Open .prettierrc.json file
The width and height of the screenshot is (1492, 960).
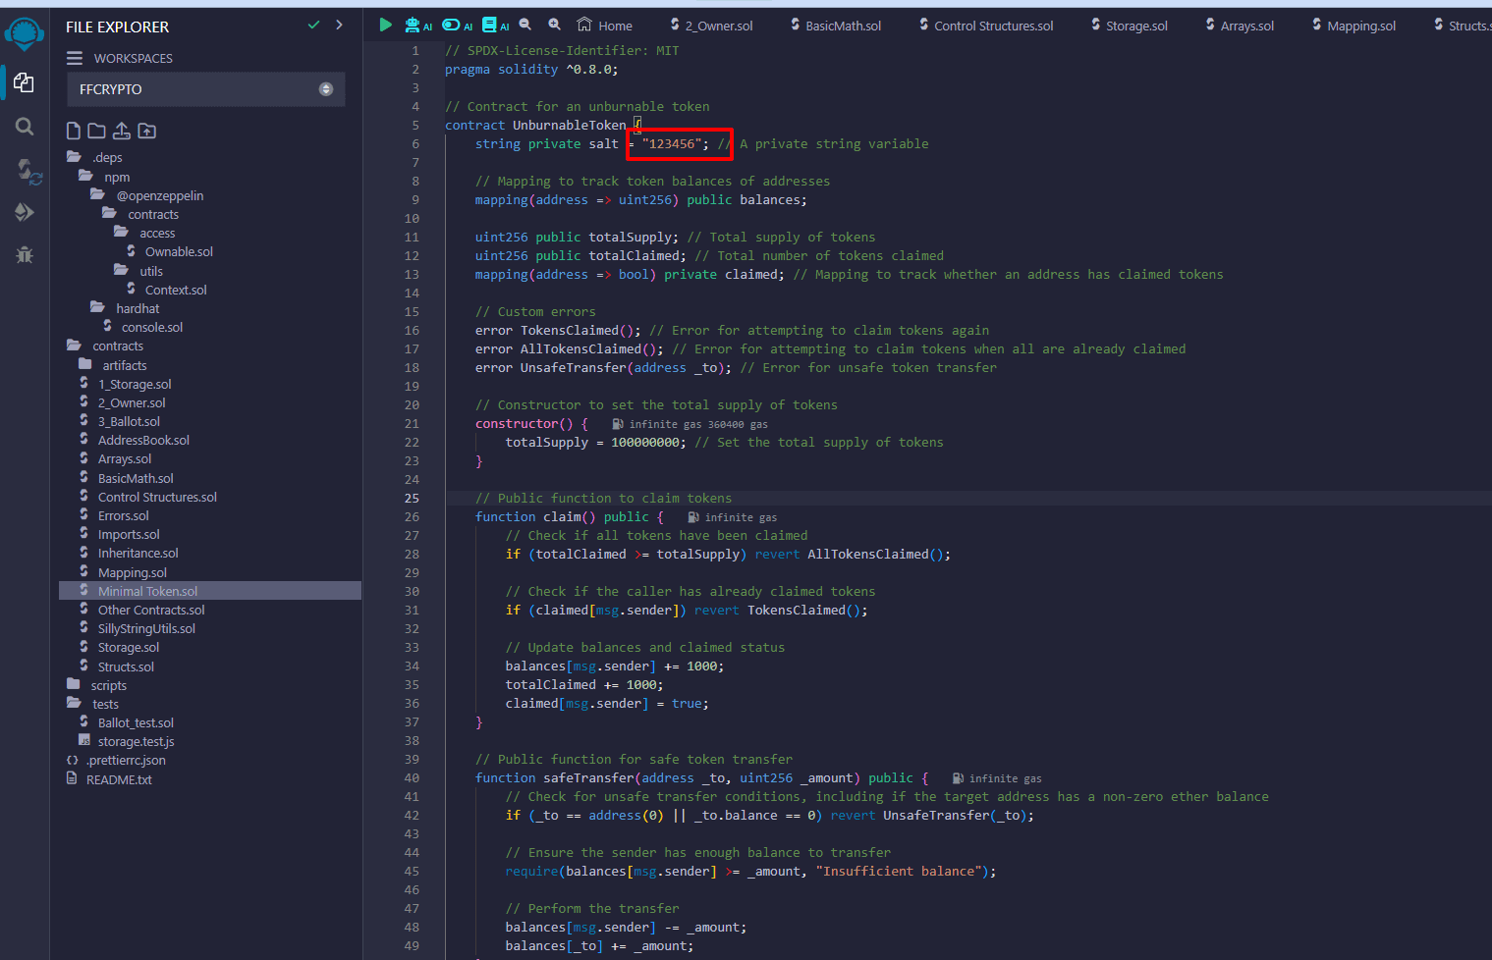[116, 760]
